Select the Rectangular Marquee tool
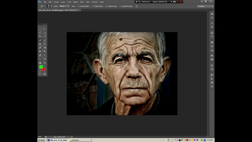 [x=40, y=29]
